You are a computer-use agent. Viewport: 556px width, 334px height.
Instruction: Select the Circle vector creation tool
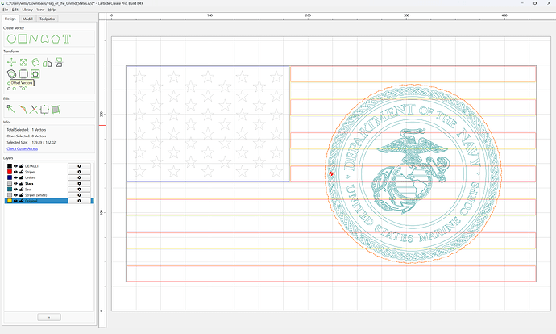11,39
